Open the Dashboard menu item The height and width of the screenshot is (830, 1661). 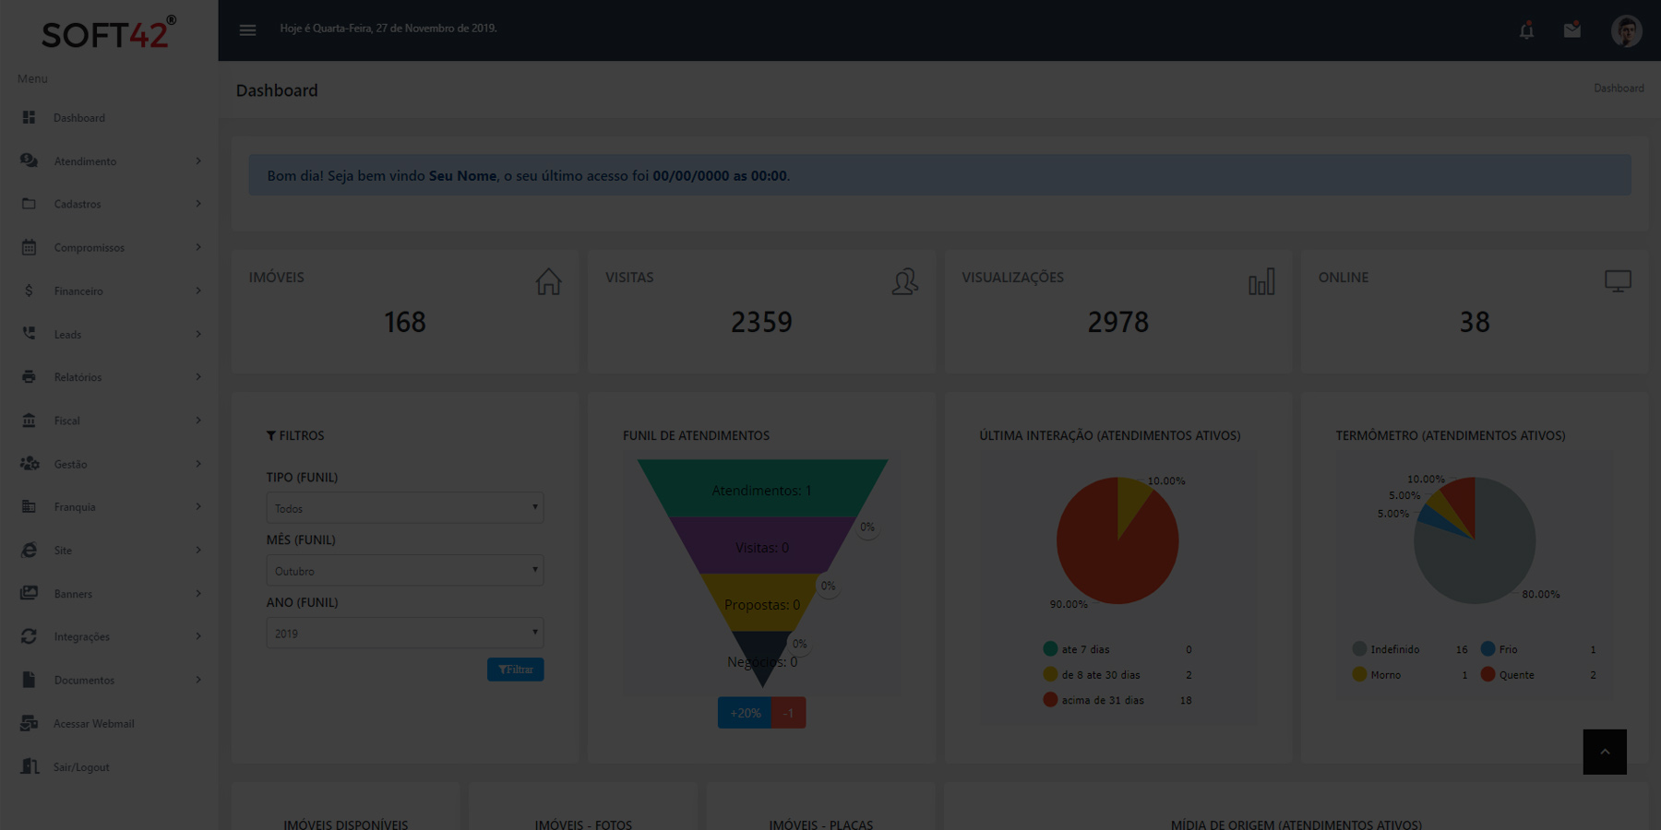(x=109, y=117)
